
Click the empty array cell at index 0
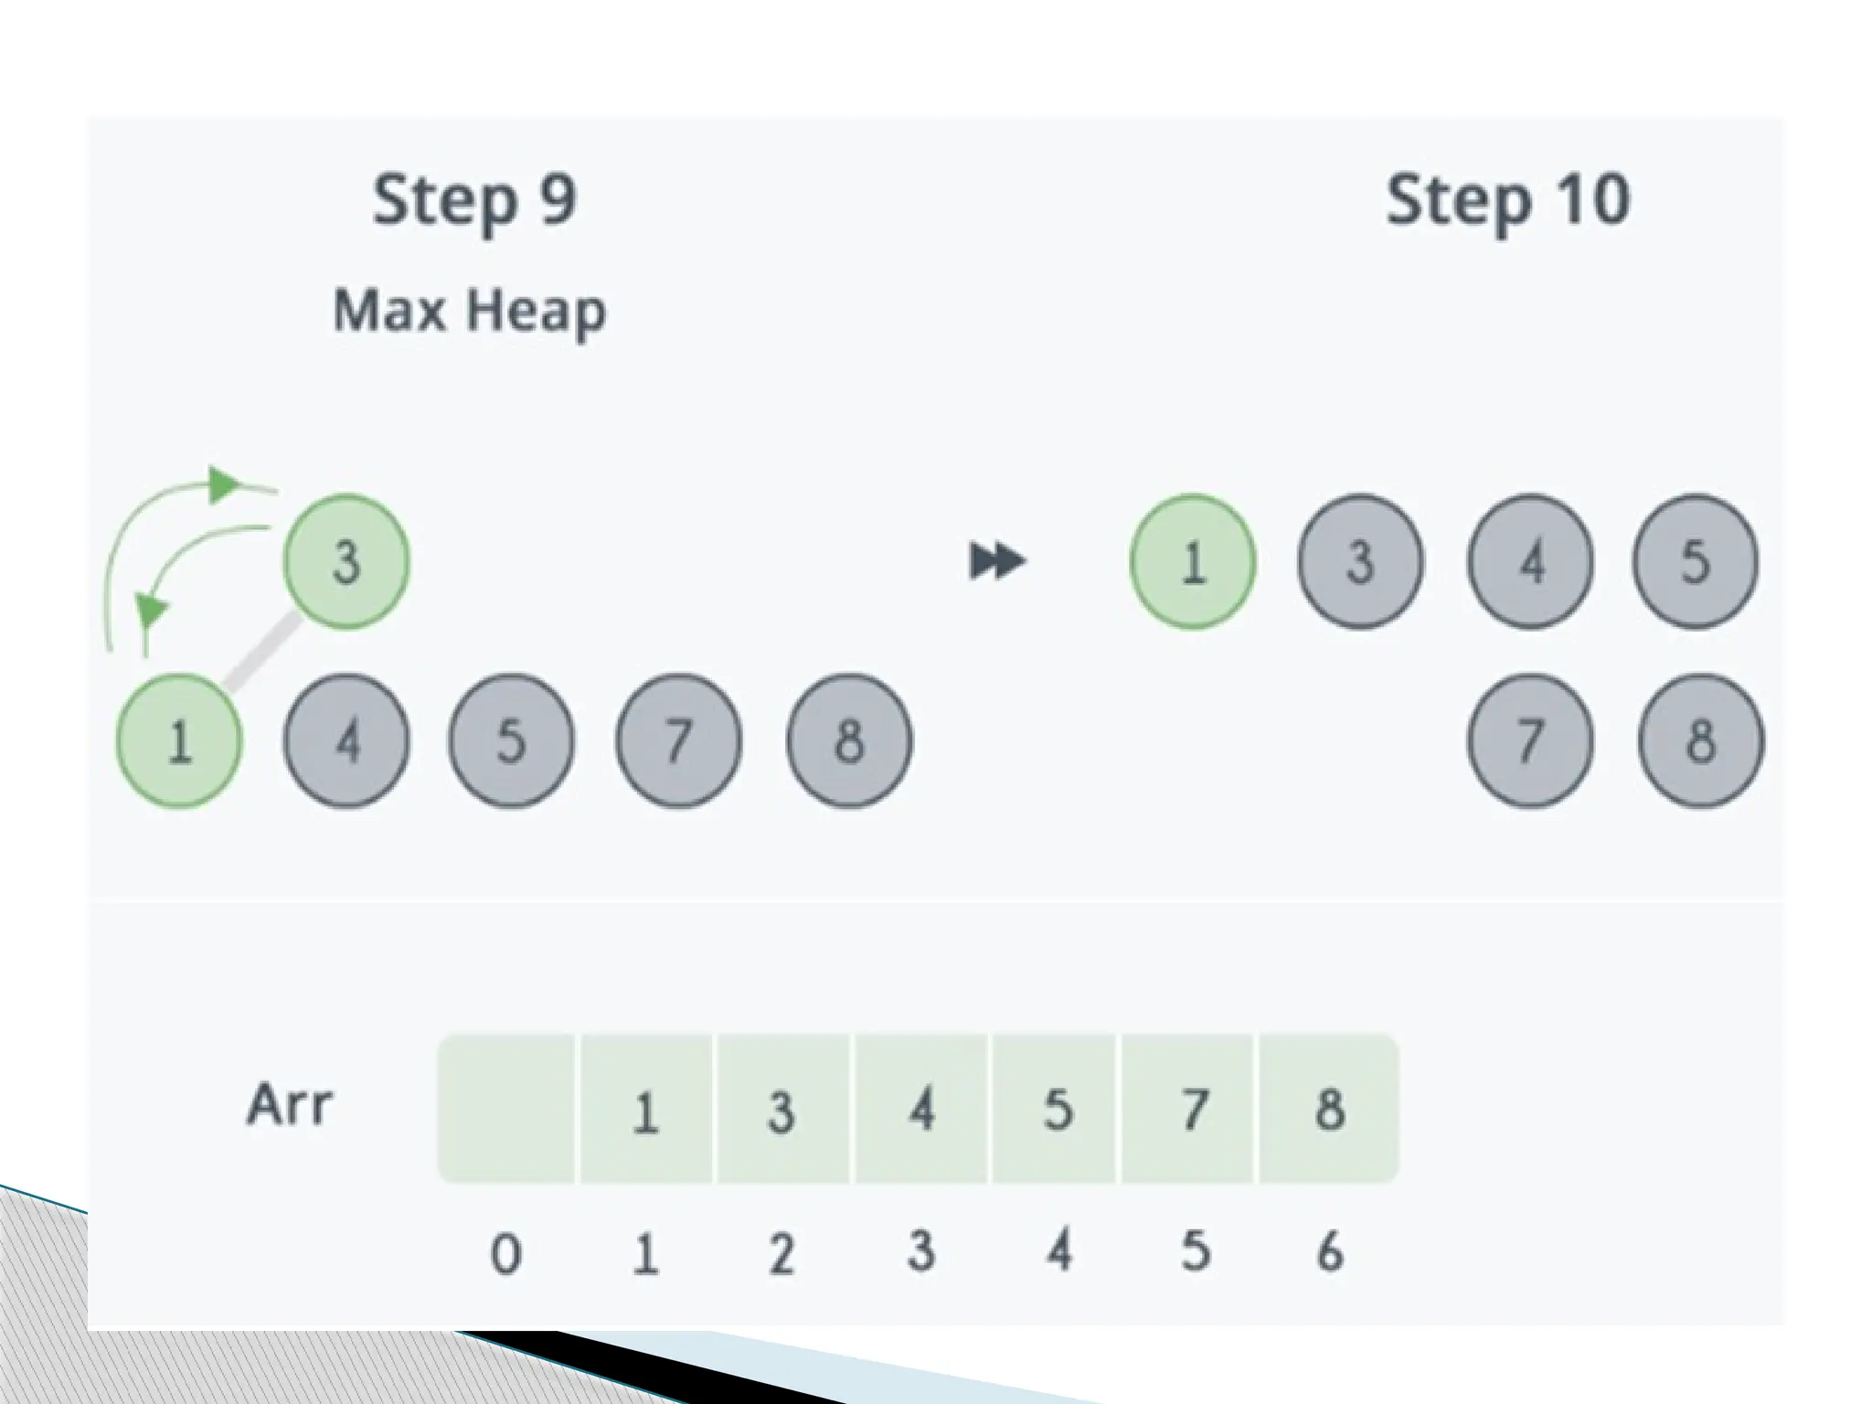507,1109
